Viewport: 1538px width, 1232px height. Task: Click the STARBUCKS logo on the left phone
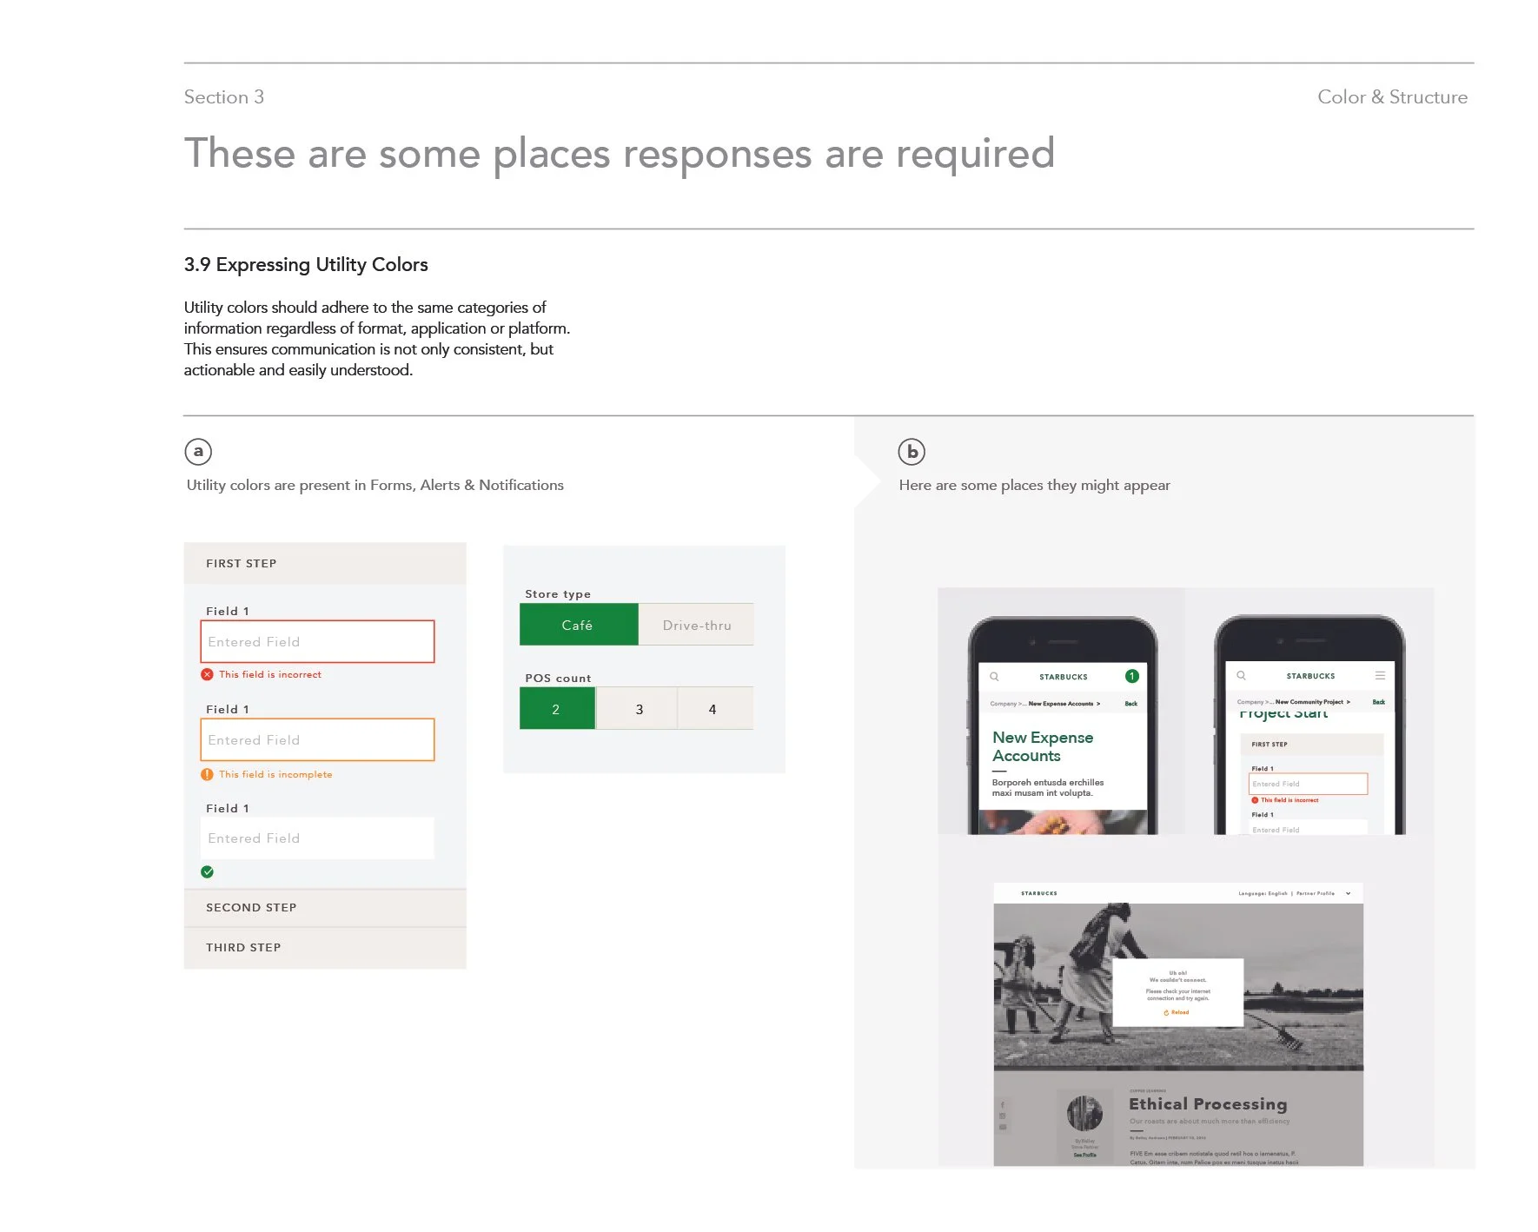point(1064,677)
